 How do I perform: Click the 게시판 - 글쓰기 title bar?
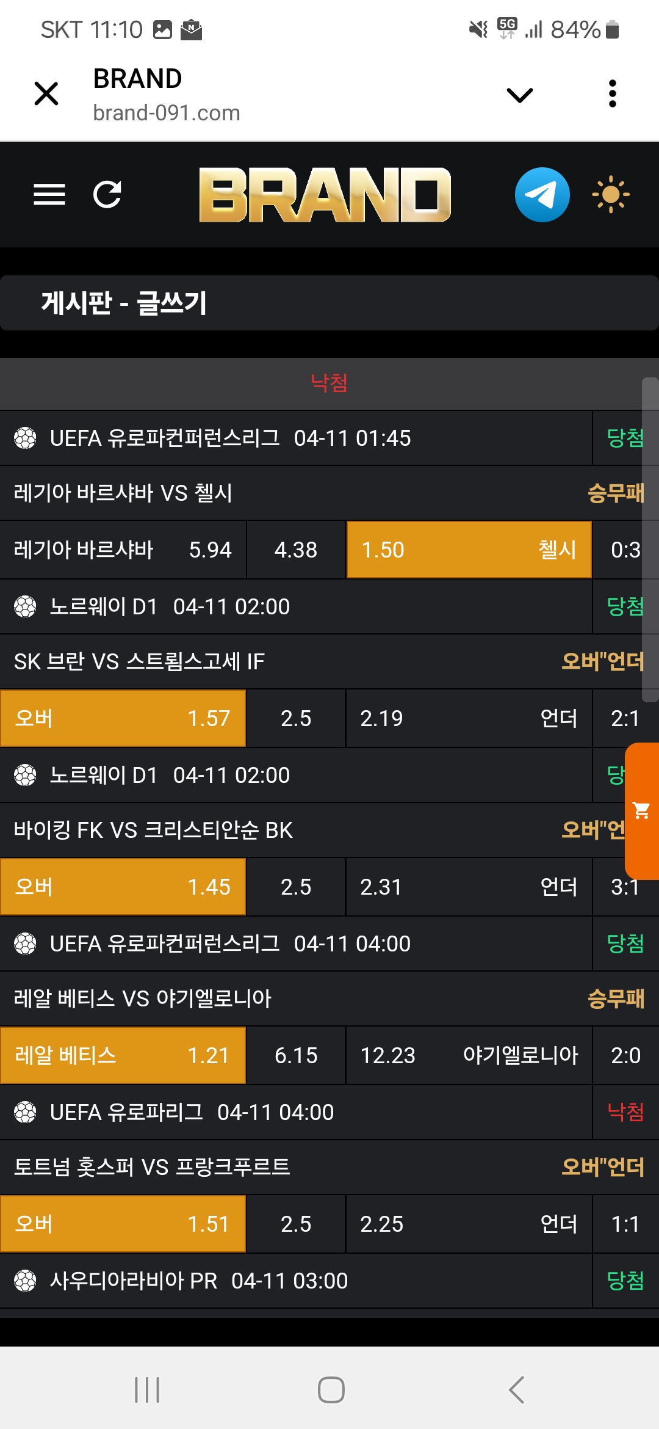[x=329, y=303]
